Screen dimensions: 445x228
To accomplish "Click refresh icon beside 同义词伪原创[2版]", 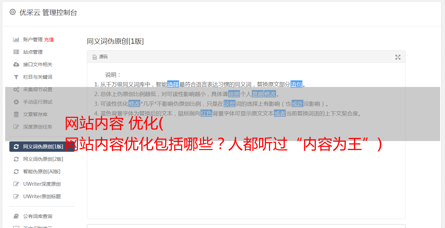I will [x=16, y=159].
